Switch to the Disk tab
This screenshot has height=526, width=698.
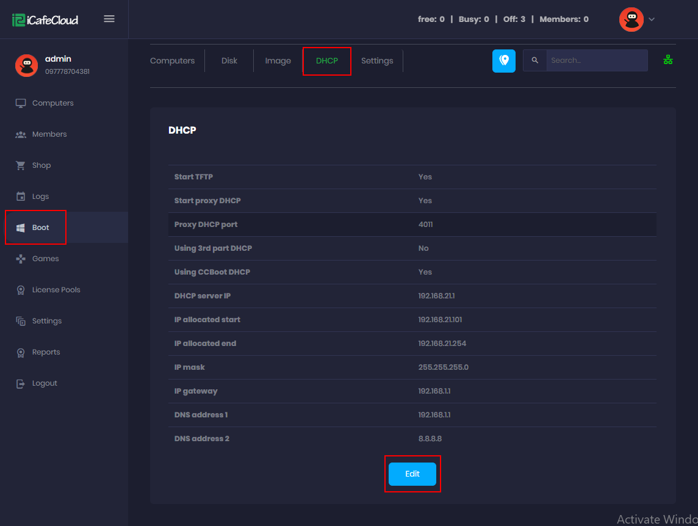pyautogui.click(x=229, y=61)
